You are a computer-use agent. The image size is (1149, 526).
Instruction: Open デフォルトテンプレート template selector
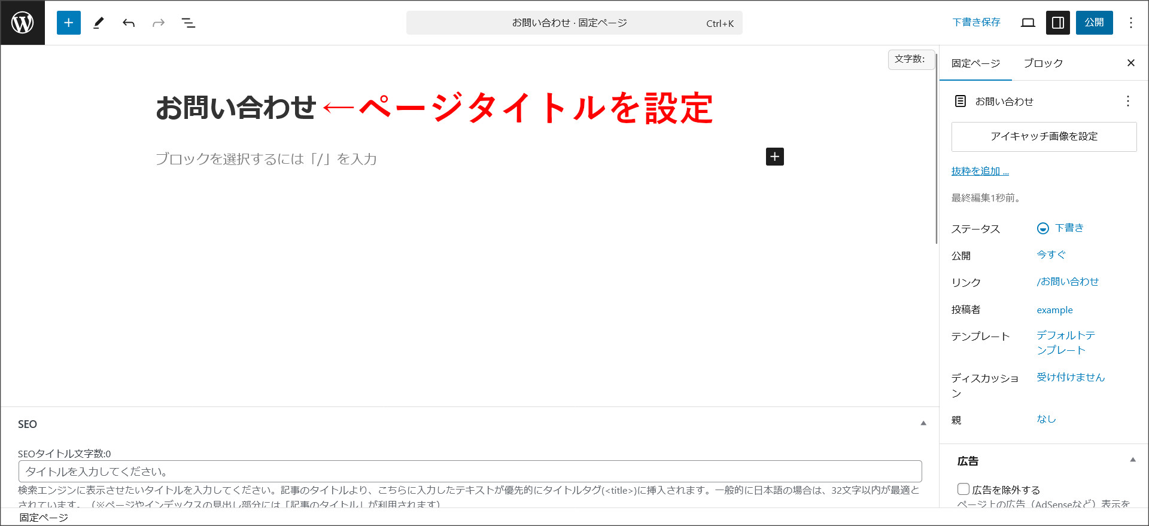(1066, 342)
